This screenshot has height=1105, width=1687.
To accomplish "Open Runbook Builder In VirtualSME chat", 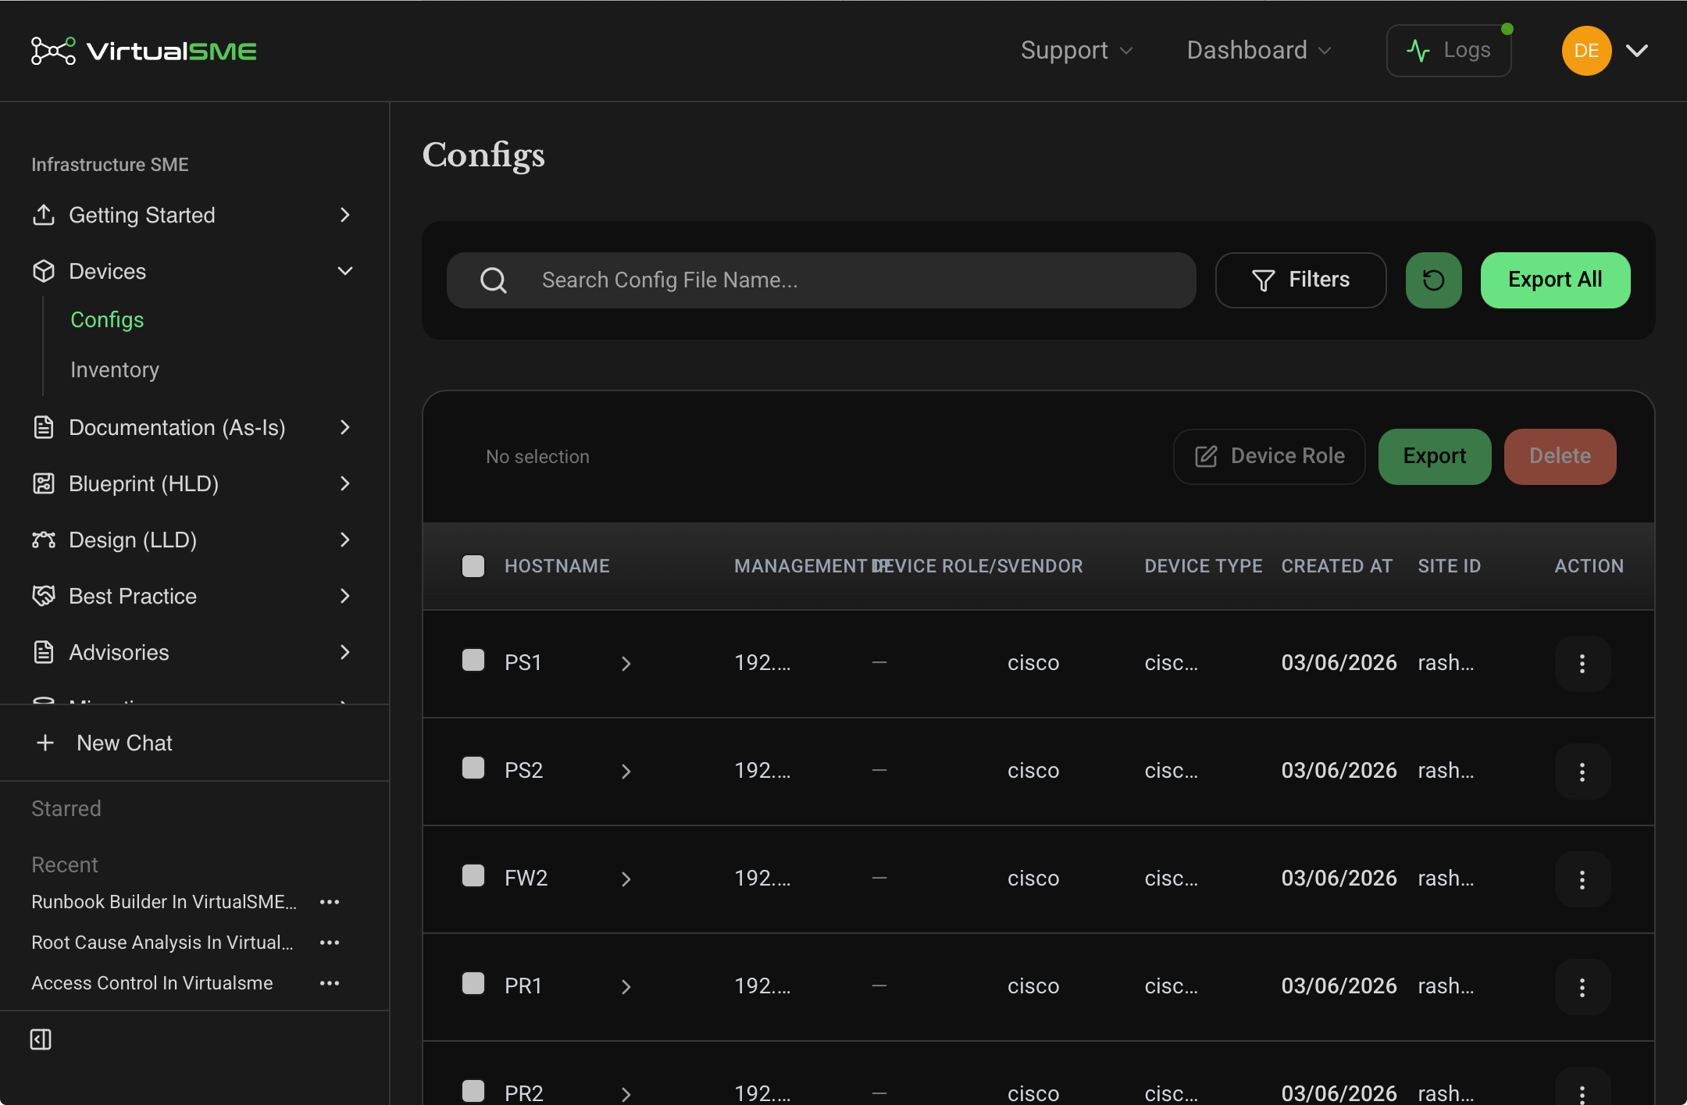I will coord(164,902).
